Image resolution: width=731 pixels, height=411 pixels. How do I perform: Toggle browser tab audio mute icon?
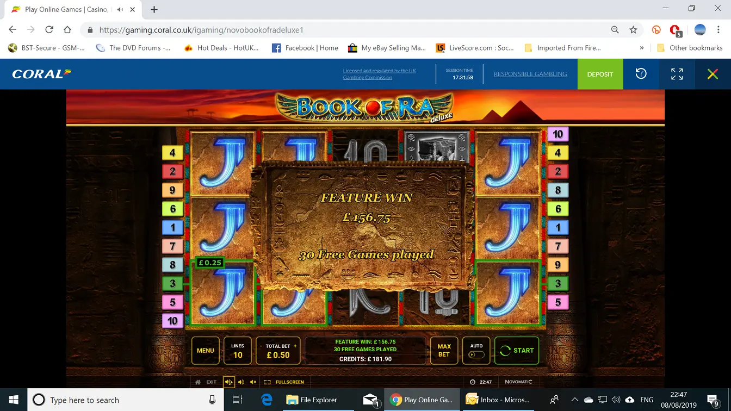120,9
